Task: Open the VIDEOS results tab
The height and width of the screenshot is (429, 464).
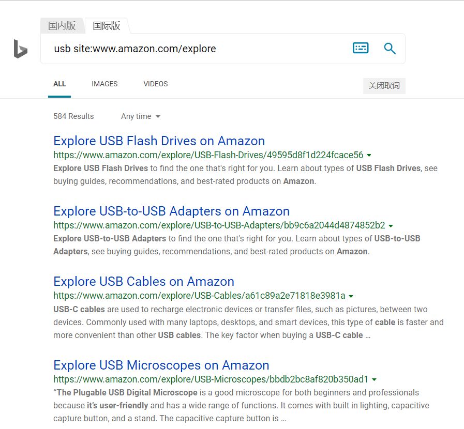Action: click(x=155, y=84)
